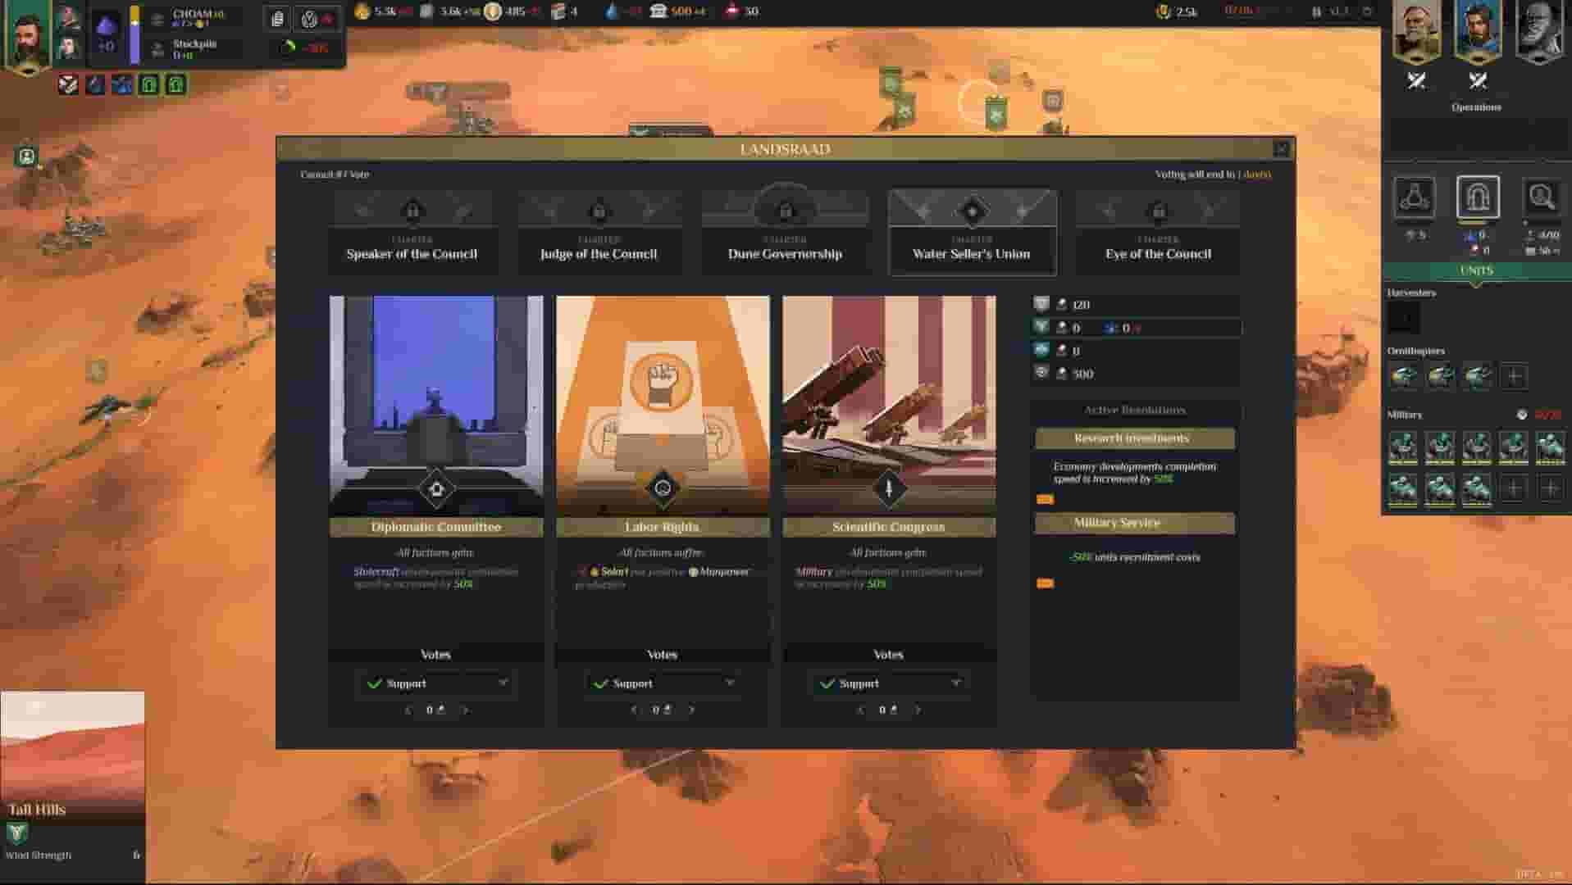Image resolution: width=1572 pixels, height=885 pixels.
Task: Open the Support dropdown for Labor Rights
Action: coord(663,683)
